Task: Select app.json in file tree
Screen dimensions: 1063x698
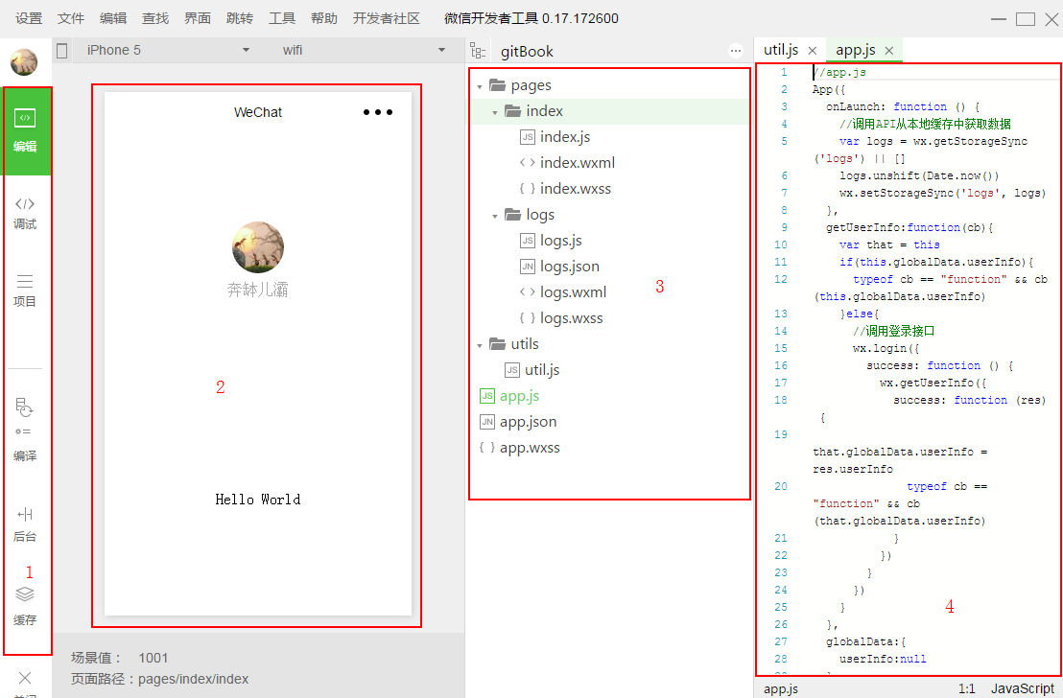Action: pos(528,422)
